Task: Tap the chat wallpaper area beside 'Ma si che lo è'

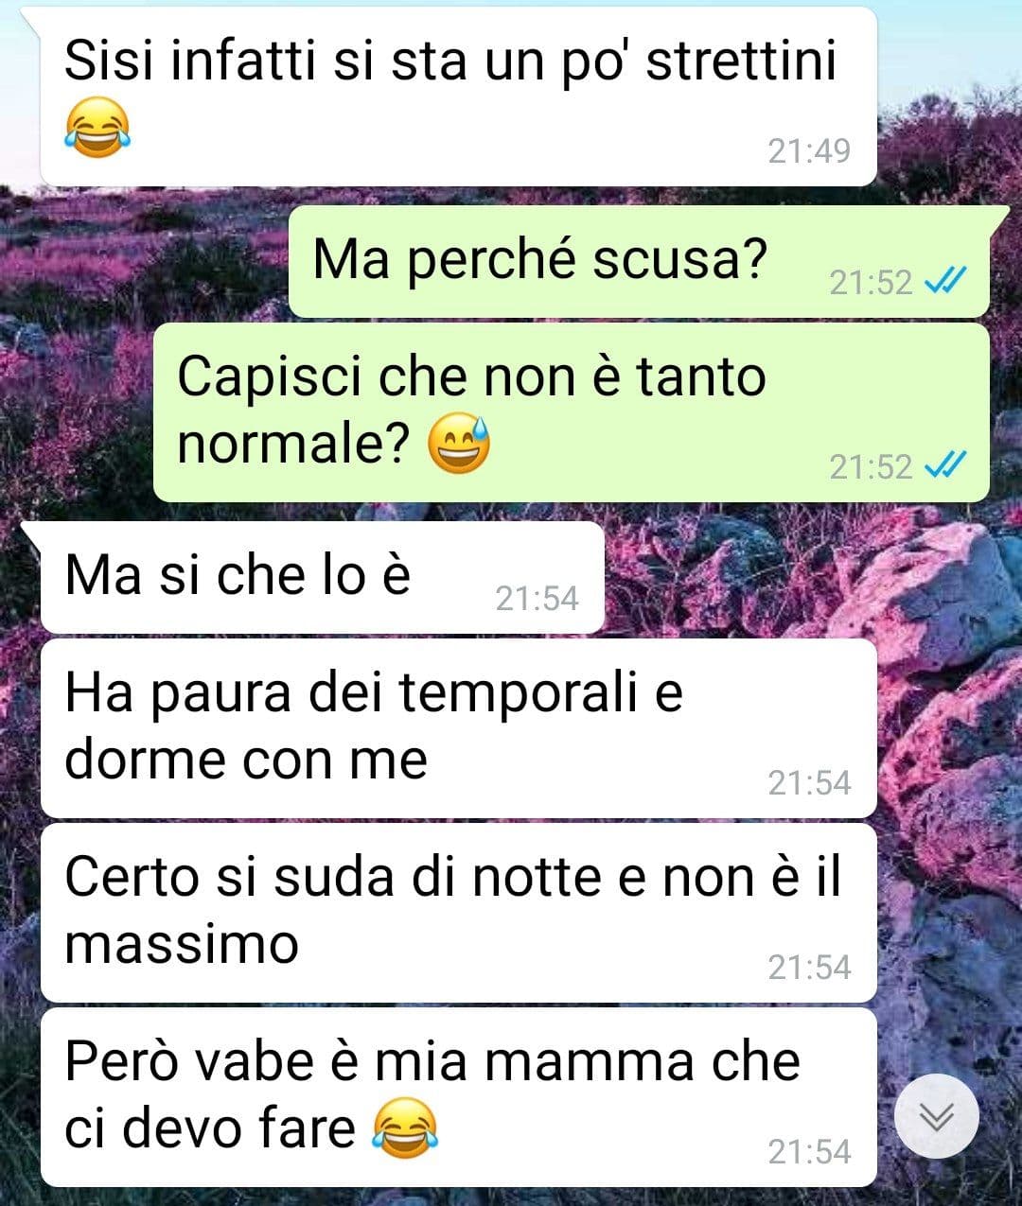Action: pos(804,577)
